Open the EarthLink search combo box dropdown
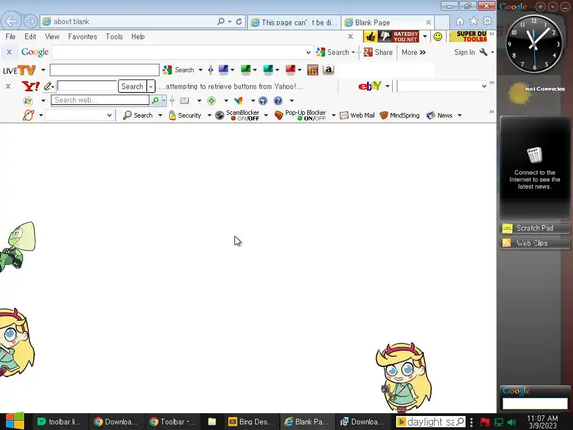The image size is (573, 430). coord(109,115)
